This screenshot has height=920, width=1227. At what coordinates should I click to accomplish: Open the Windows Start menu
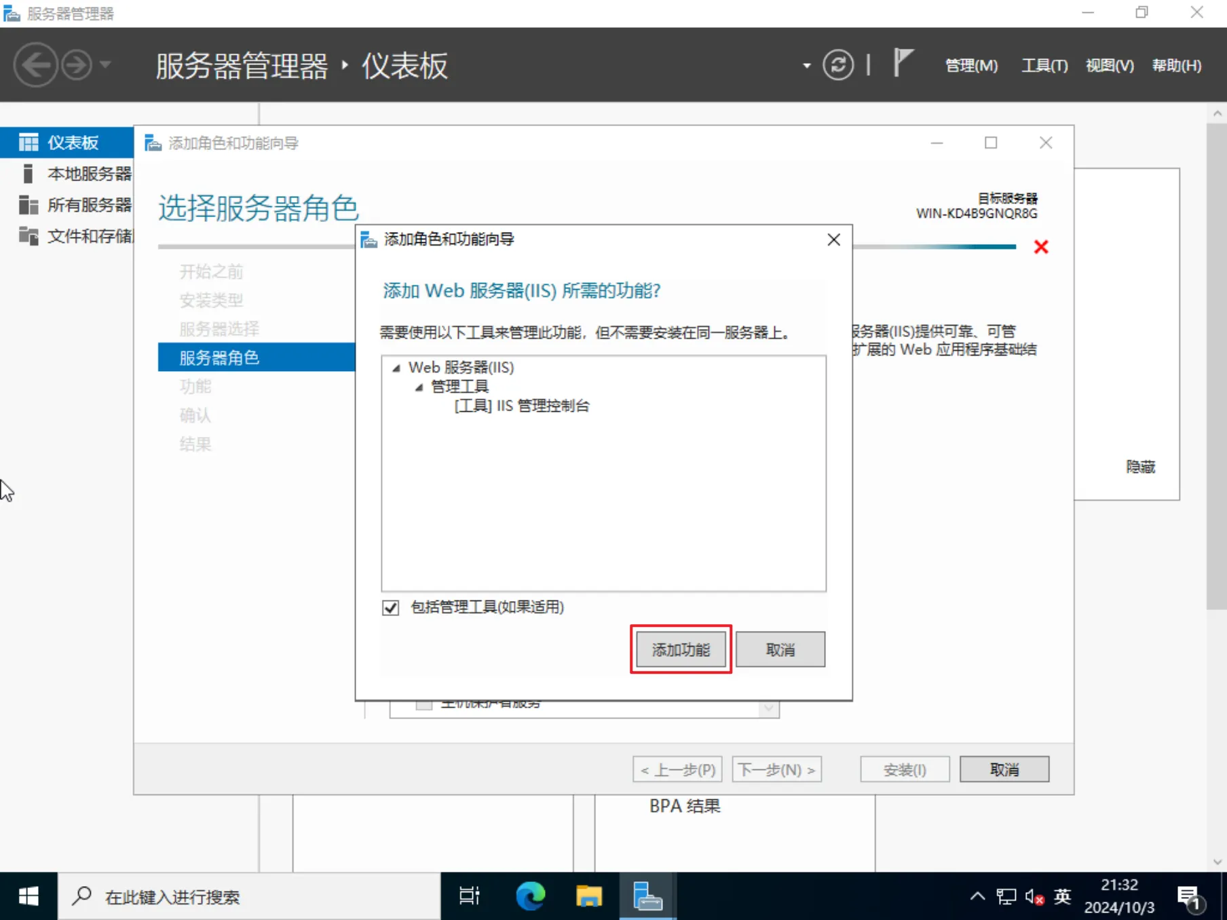tap(29, 896)
